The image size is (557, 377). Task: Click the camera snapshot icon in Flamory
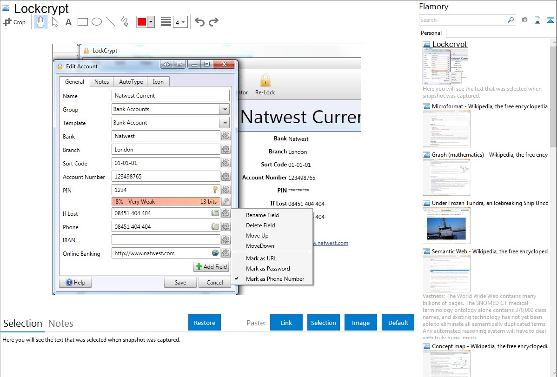click(x=524, y=20)
